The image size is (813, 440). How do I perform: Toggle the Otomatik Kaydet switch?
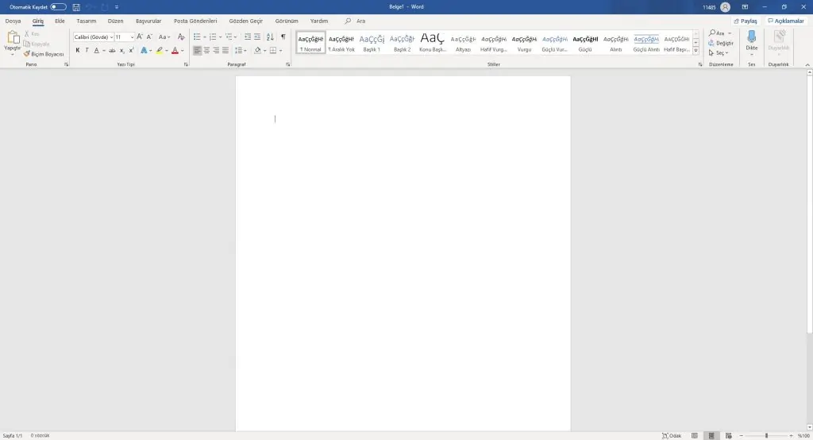(59, 6)
